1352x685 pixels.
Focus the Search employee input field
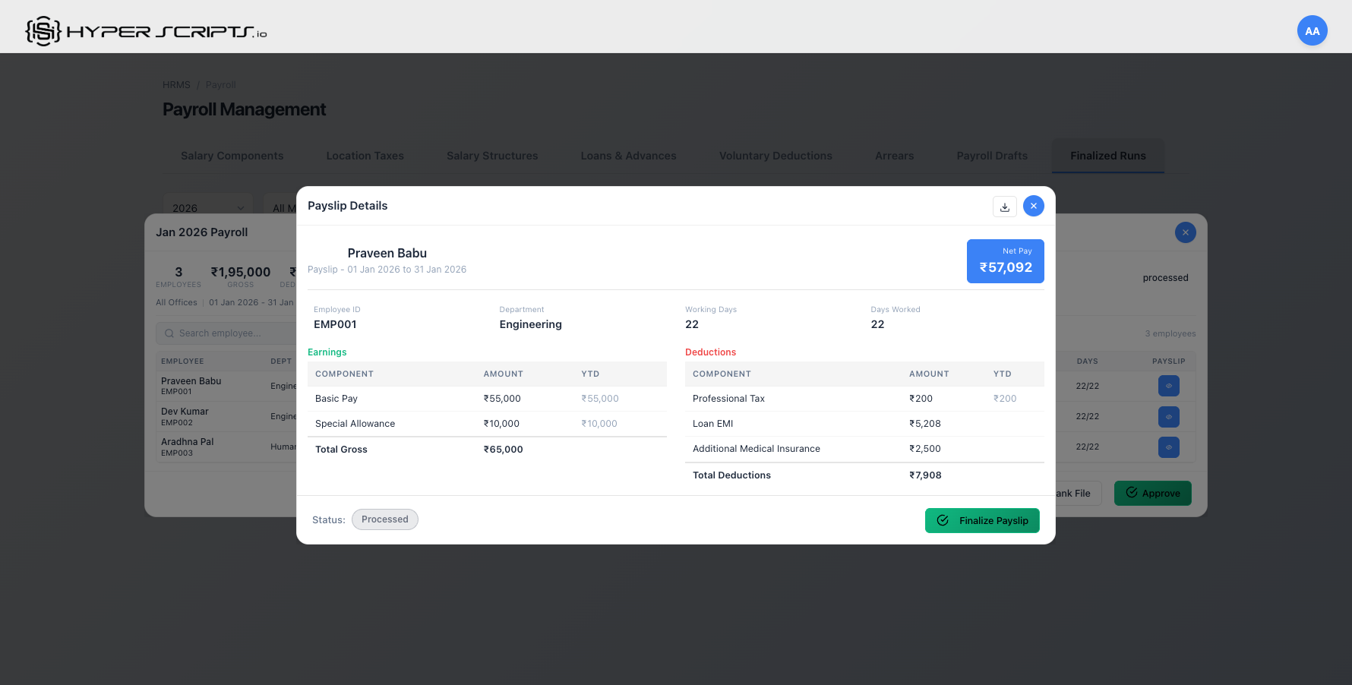tap(228, 333)
